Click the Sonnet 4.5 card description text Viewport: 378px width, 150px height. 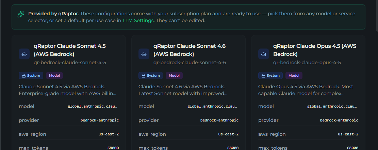point(67,90)
